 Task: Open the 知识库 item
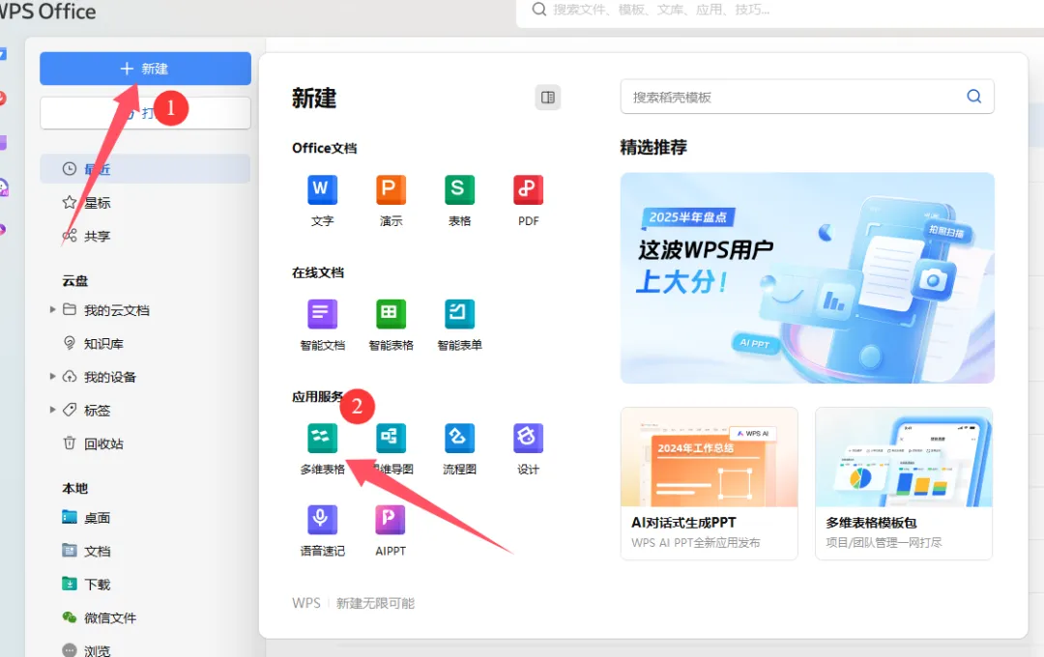(x=103, y=344)
